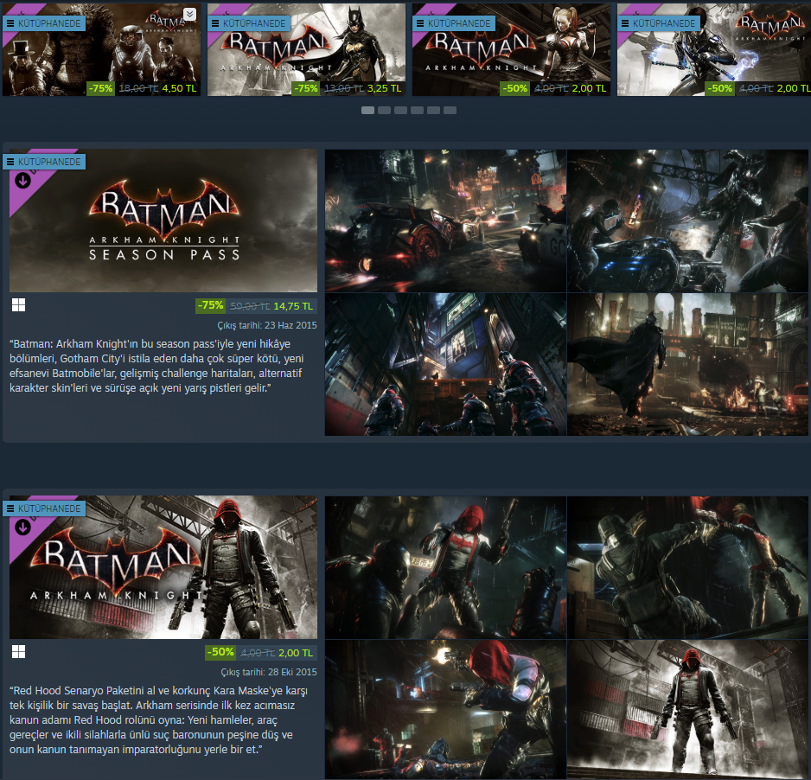Screen dimensions: 811x780
Task: Select the last carousel page dot
Action: [450, 110]
